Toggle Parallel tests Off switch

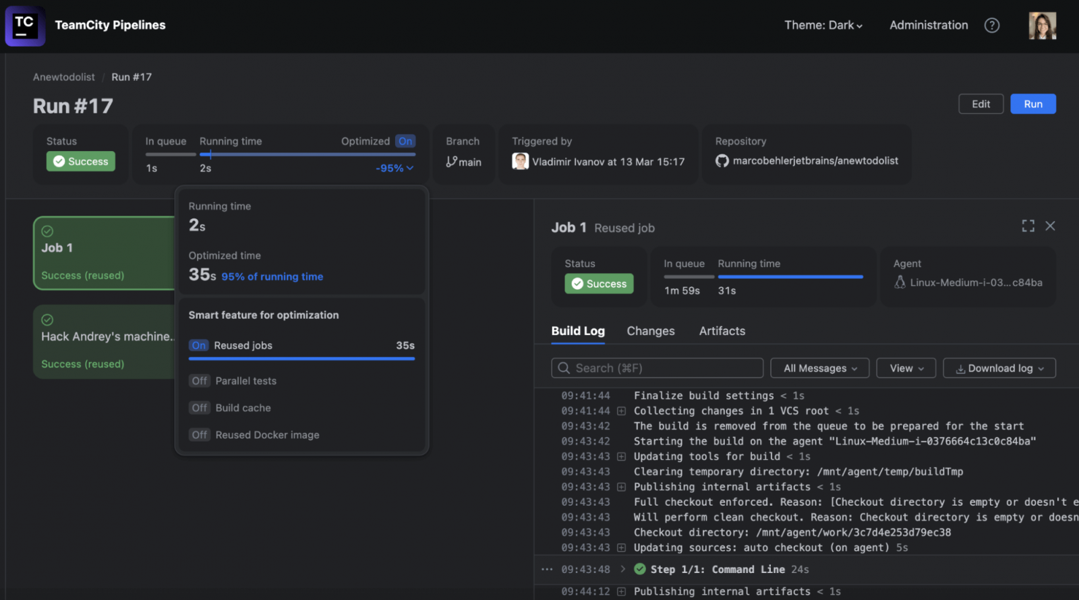[199, 381]
